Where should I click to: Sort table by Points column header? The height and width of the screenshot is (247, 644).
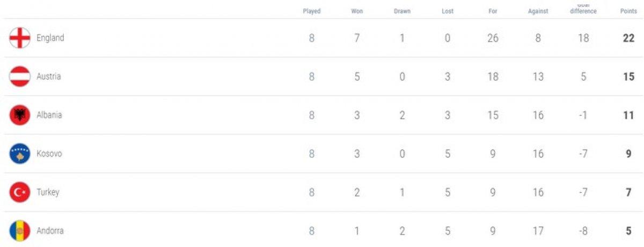click(628, 11)
